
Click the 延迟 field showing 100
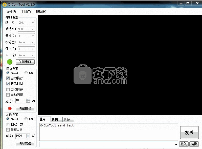[21, 101]
